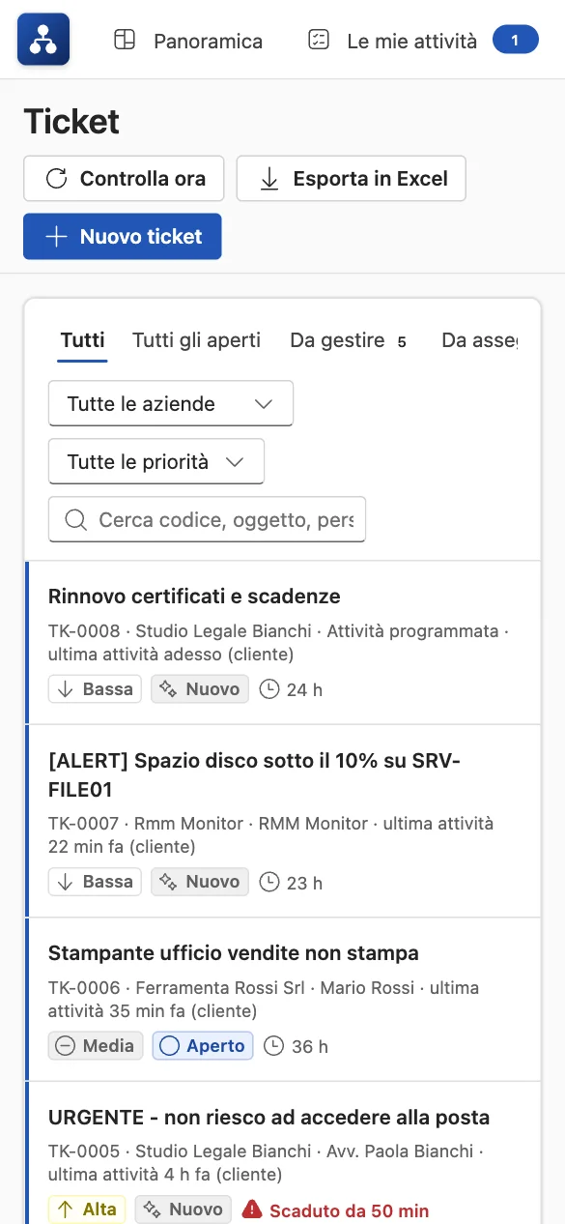Click Bassa priority badge on TK-0008

pyautogui.click(x=95, y=689)
